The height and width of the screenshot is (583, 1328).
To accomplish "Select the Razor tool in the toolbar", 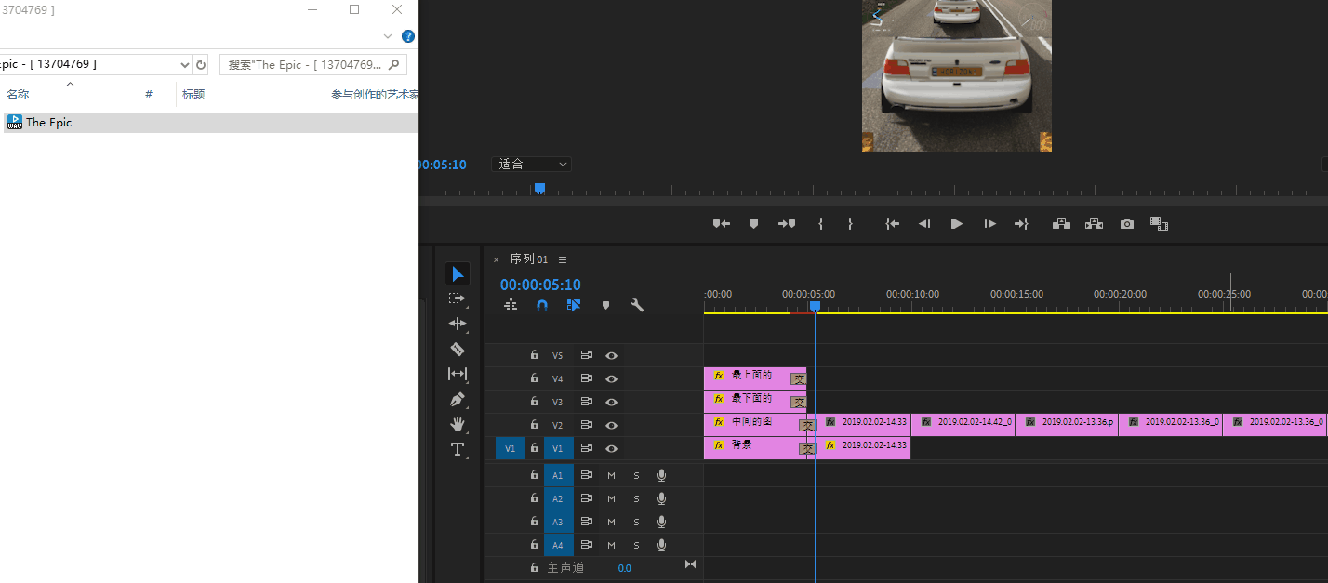I will coord(457,349).
